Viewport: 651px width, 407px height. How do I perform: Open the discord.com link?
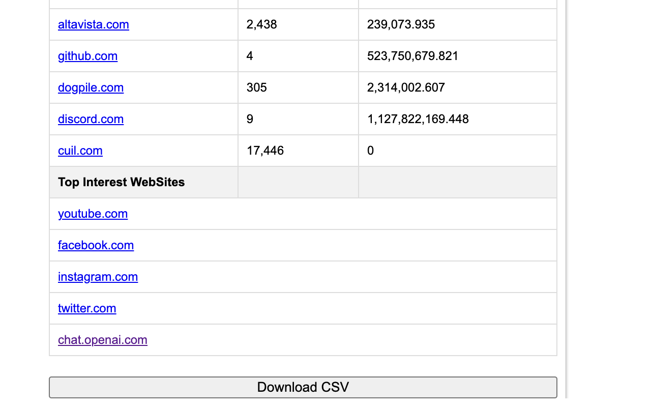pyautogui.click(x=91, y=119)
